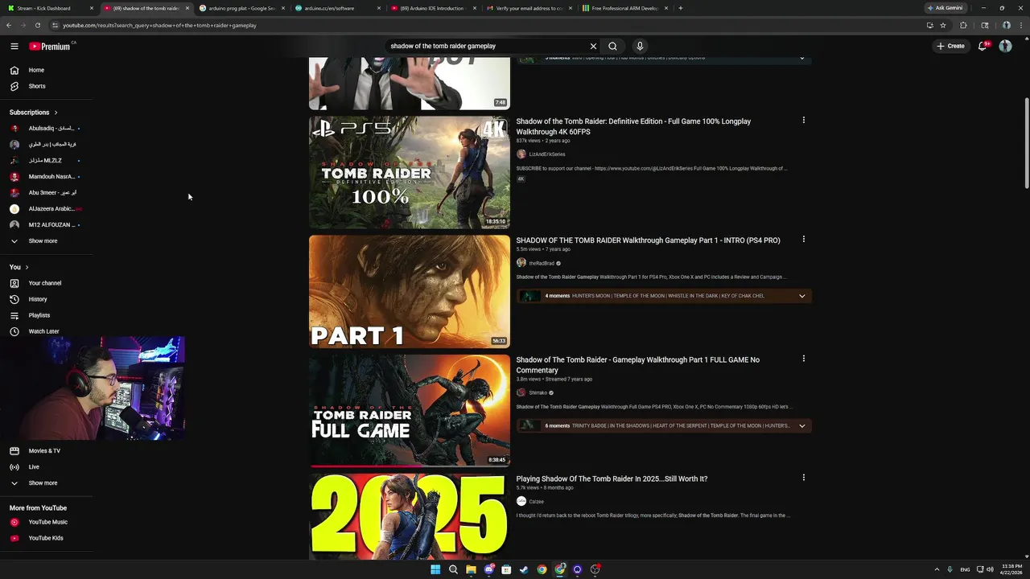Open YouTube Kids link

46,538
